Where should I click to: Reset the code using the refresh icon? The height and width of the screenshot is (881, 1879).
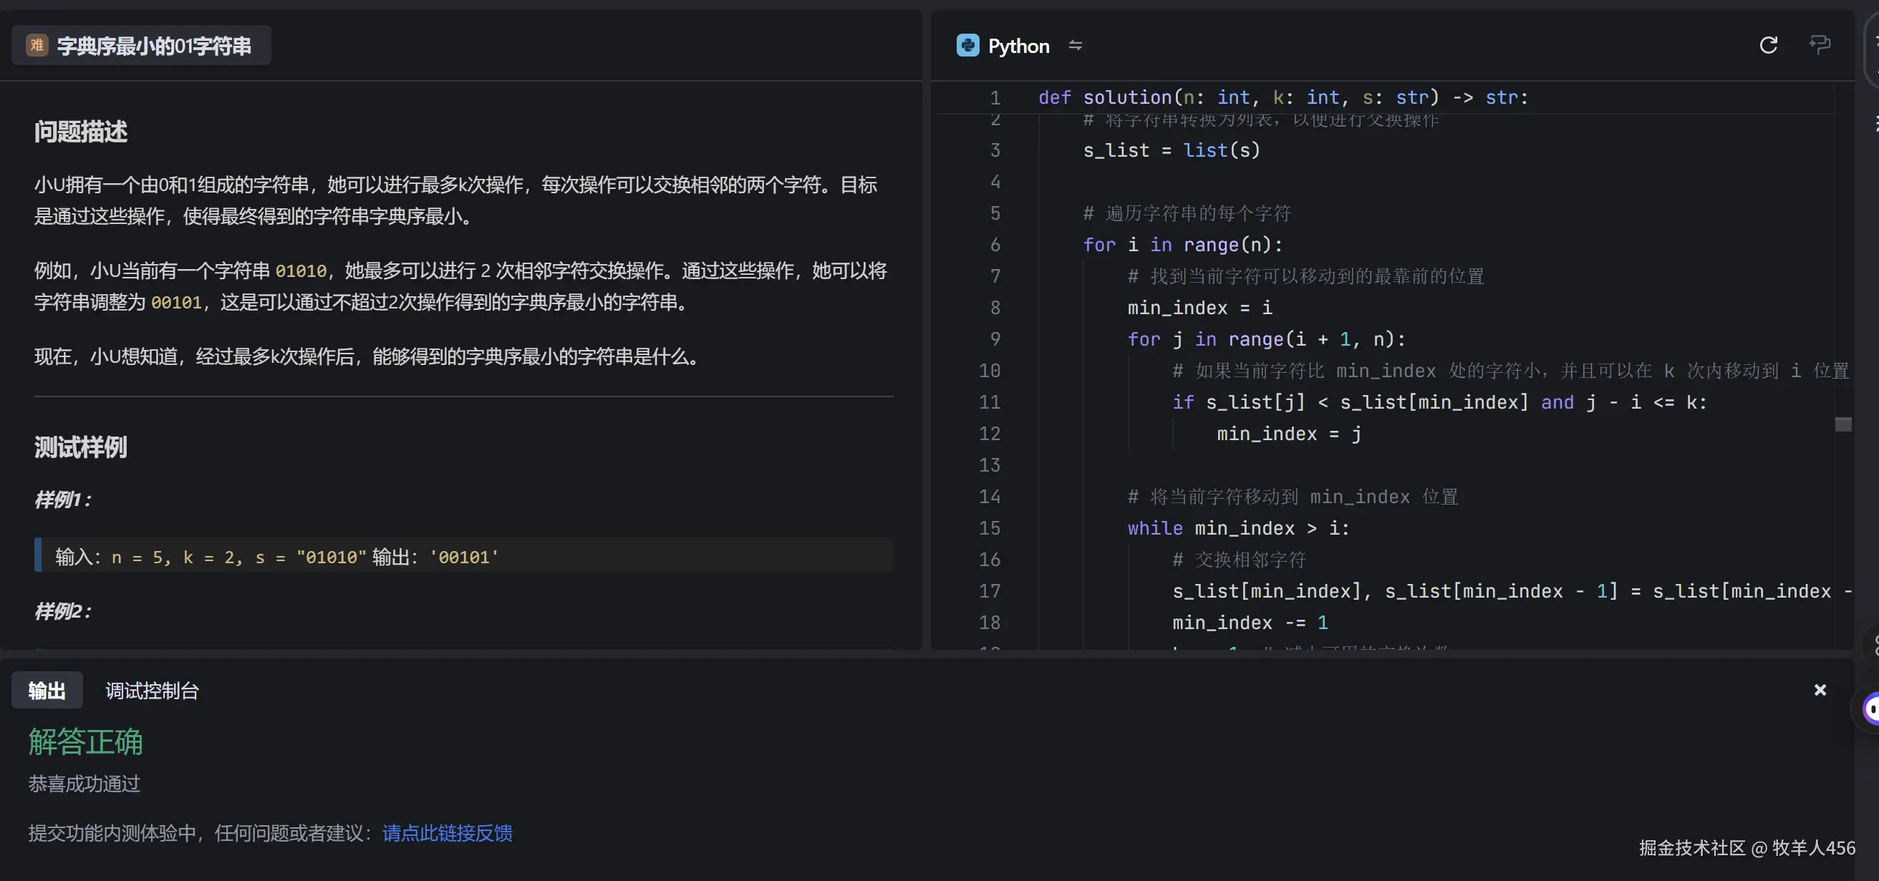tap(1768, 45)
